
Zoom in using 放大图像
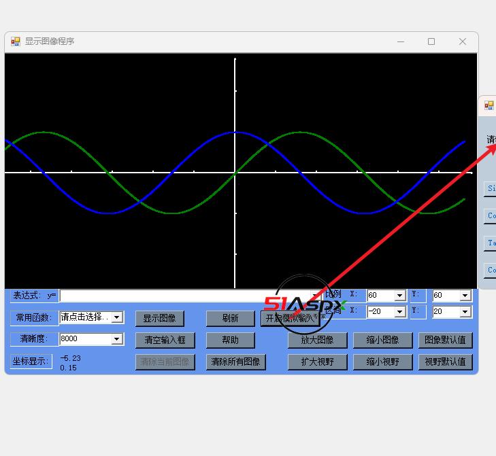click(317, 340)
